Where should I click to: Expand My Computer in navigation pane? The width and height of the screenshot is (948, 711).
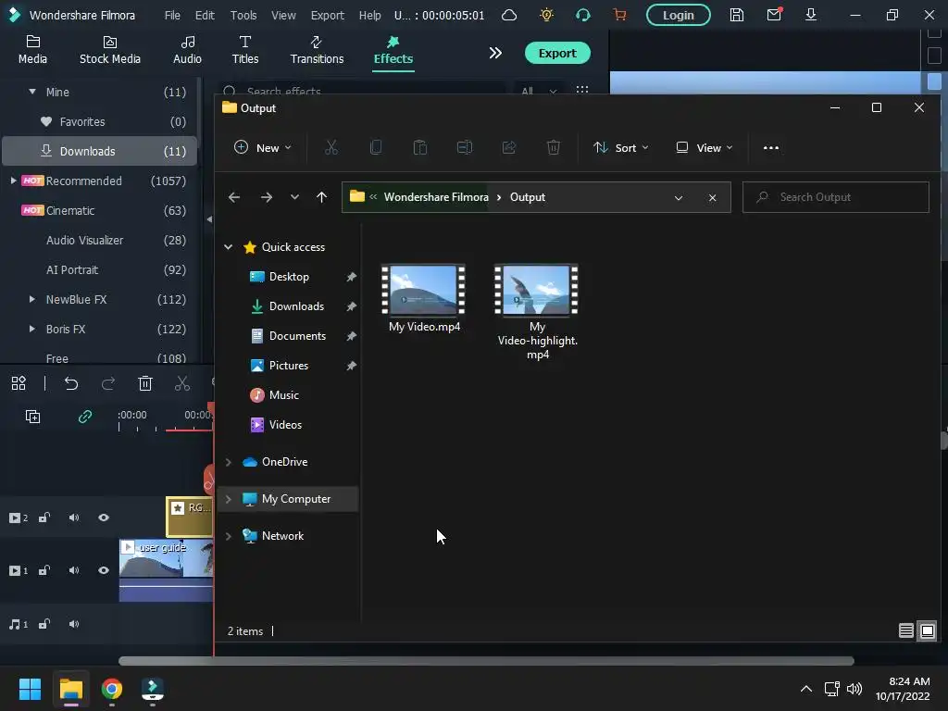click(x=229, y=499)
